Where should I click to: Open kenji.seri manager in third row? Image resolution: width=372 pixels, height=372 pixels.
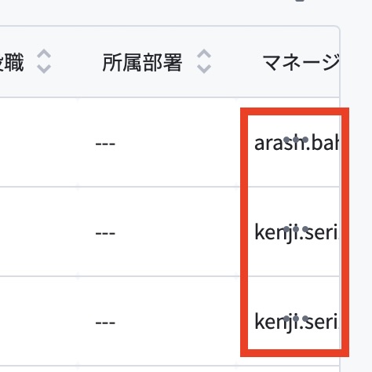(x=297, y=322)
